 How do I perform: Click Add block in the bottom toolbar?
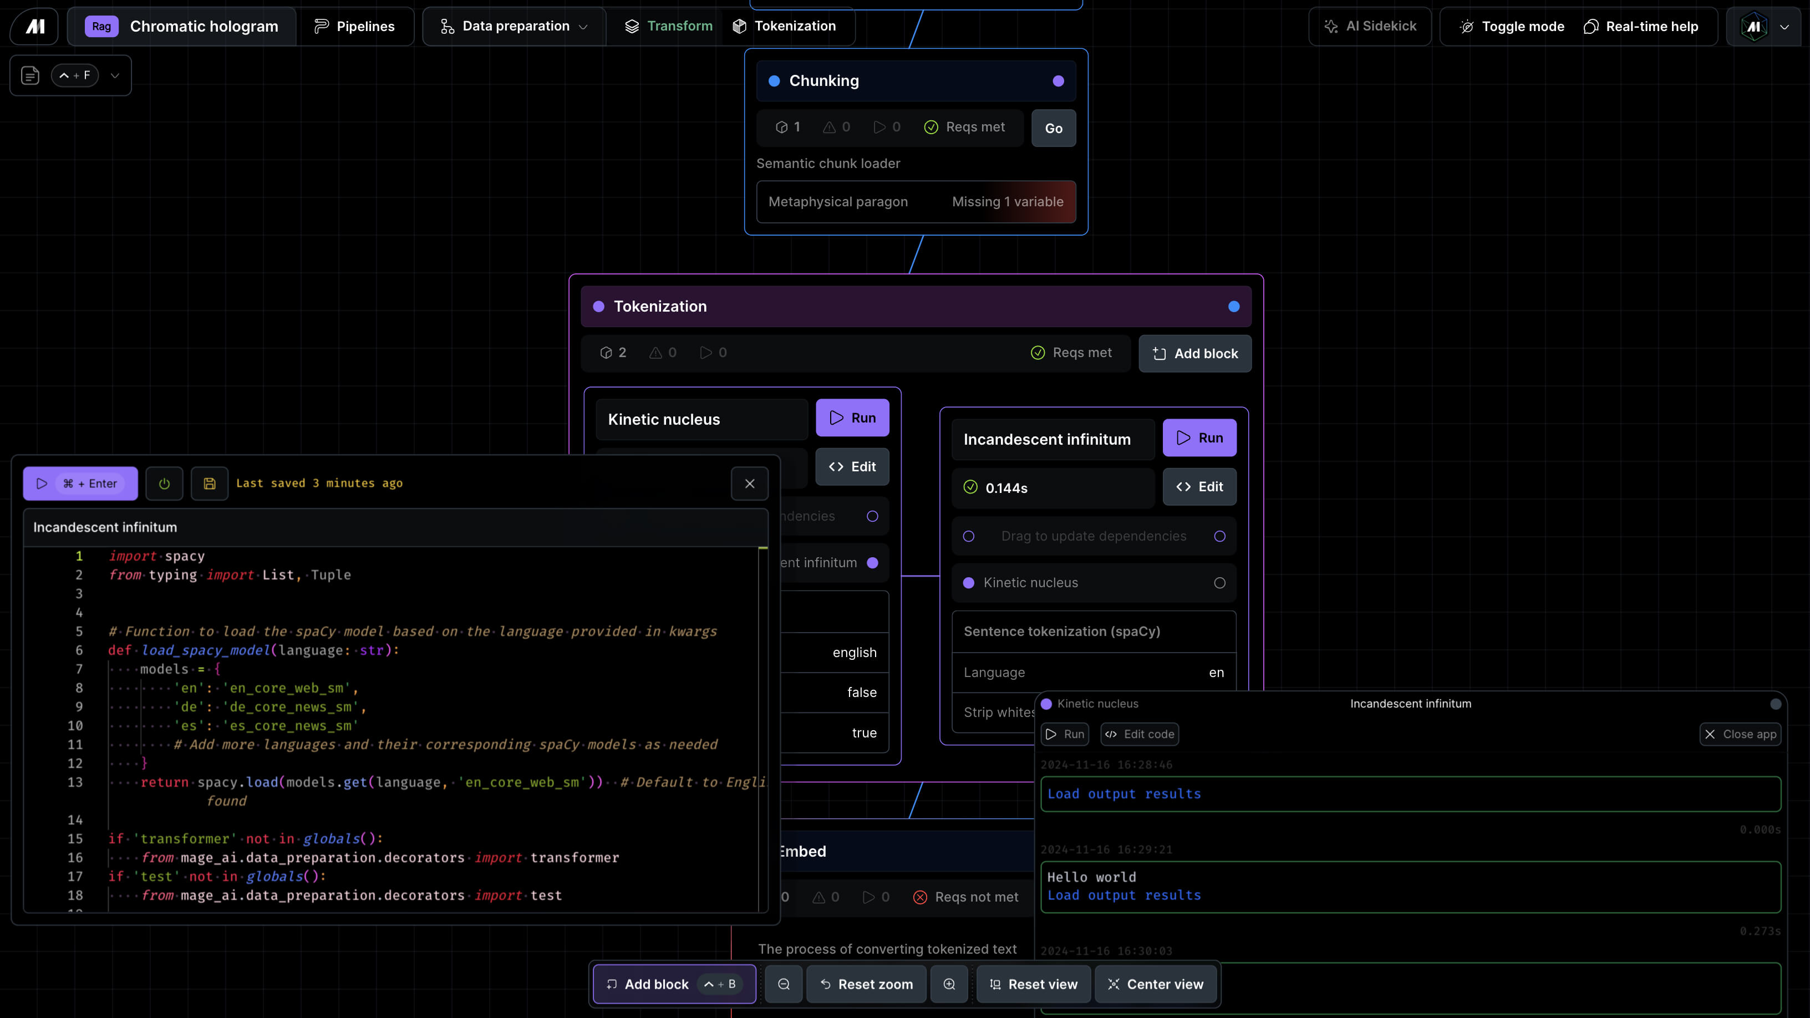[x=674, y=984]
